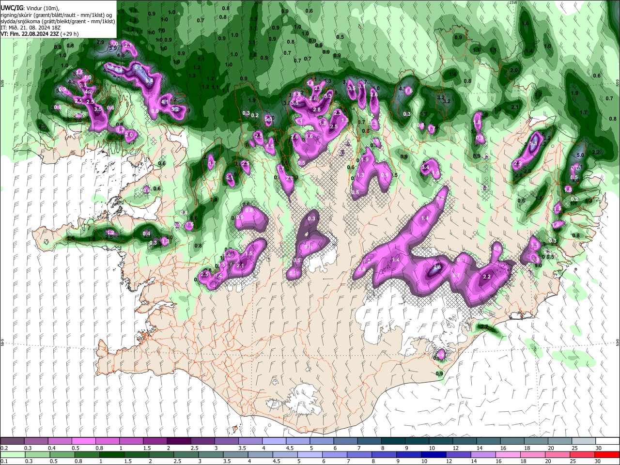The height and width of the screenshot is (465, 620).
Task: Click the 'slydda/snjókoma' description line
Action: pyautogui.click(x=58, y=21)
